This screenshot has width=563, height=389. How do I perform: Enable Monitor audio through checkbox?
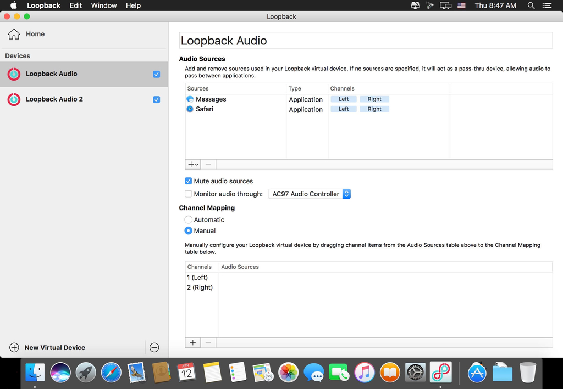[x=189, y=194]
